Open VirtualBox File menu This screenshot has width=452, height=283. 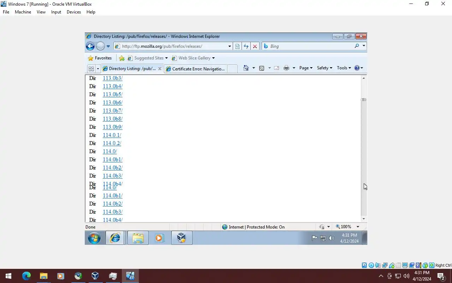pyautogui.click(x=6, y=12)
